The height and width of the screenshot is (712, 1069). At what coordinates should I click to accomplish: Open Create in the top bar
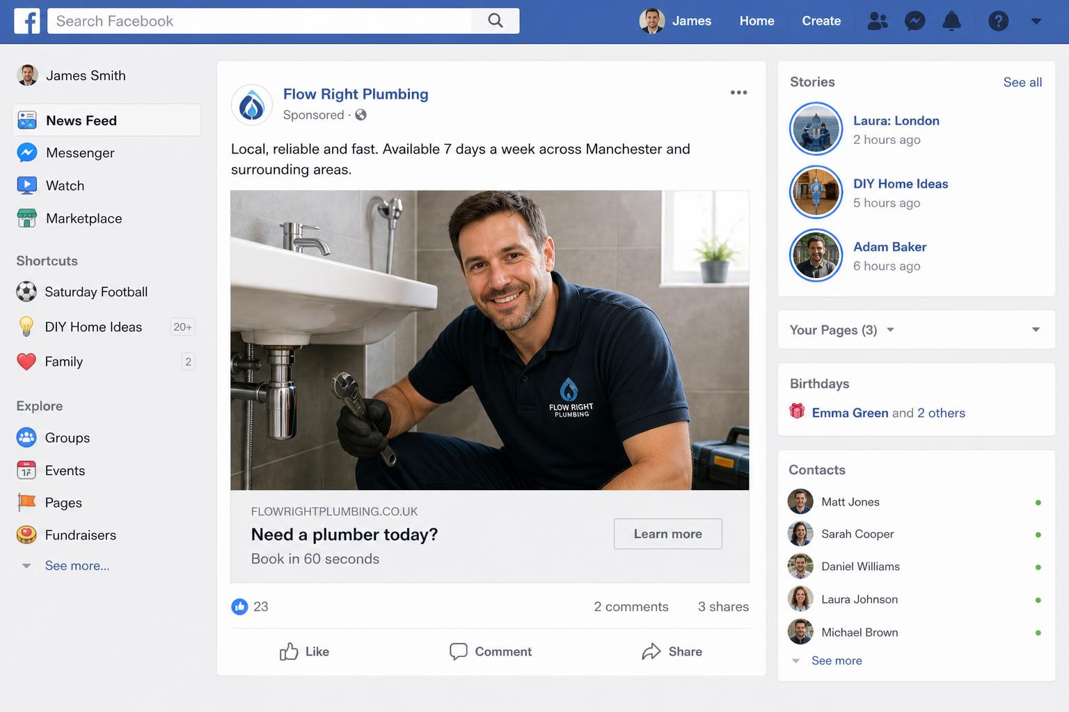coord(821,21)
